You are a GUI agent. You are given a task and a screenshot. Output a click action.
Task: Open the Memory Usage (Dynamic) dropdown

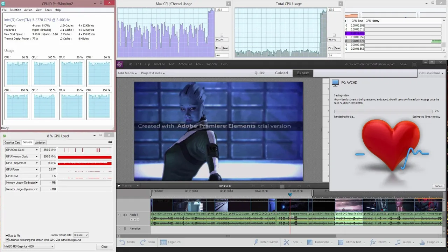coord(36,189)
